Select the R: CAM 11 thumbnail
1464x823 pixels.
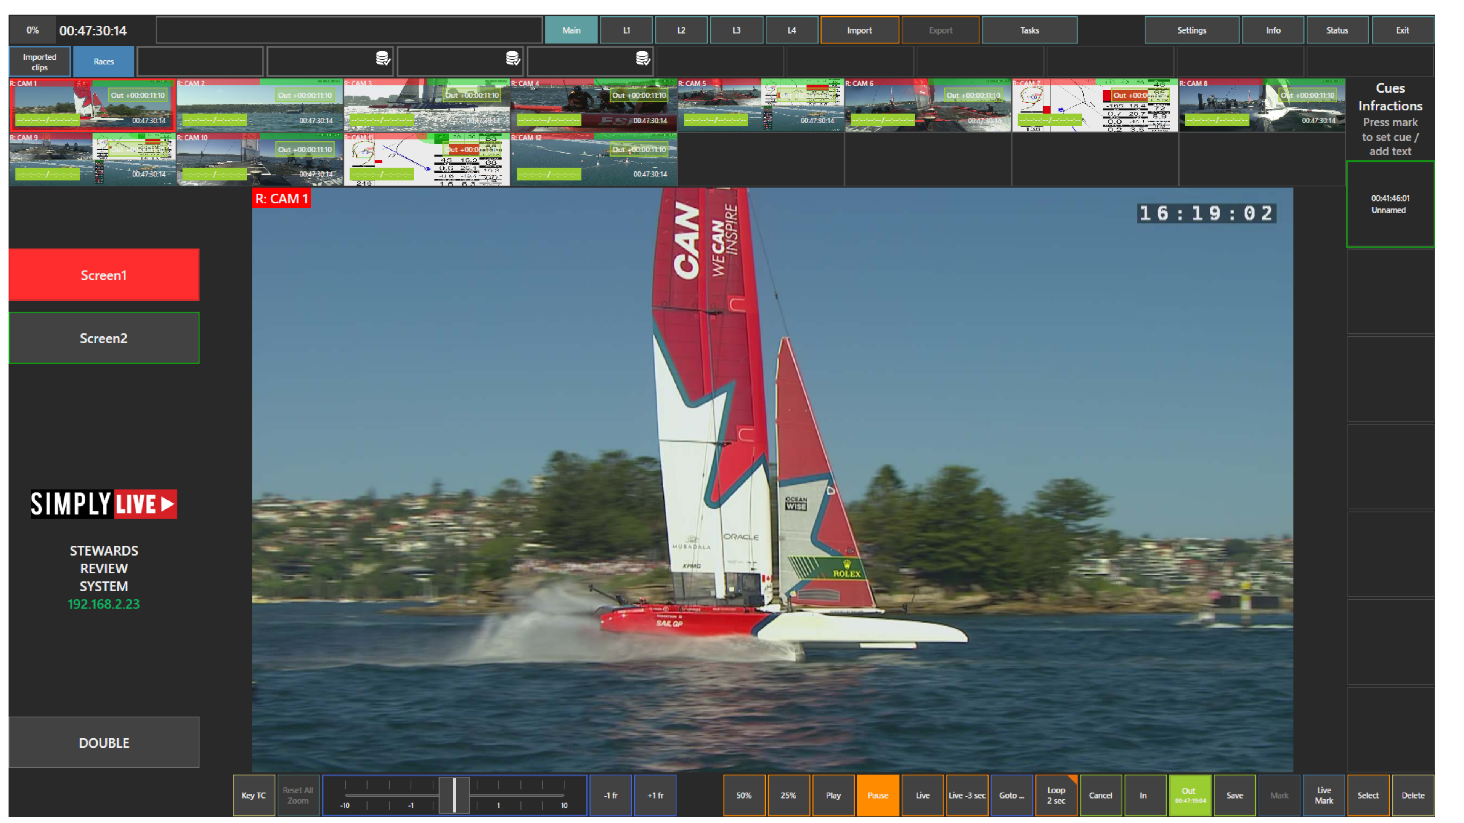click(x=426, y=159)
